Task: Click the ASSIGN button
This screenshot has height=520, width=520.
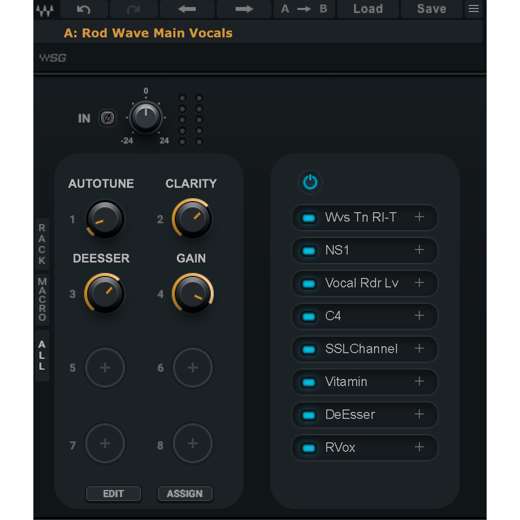Action: (185, 494)
